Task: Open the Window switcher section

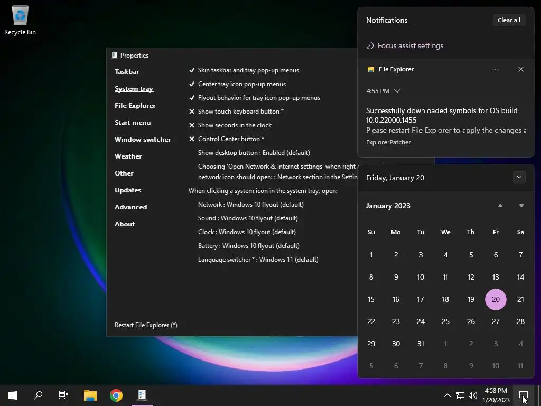Action: click(x=143, y=140)
